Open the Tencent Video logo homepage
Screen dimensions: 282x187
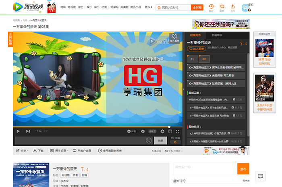pyautogui.click(x=28, y=7)
